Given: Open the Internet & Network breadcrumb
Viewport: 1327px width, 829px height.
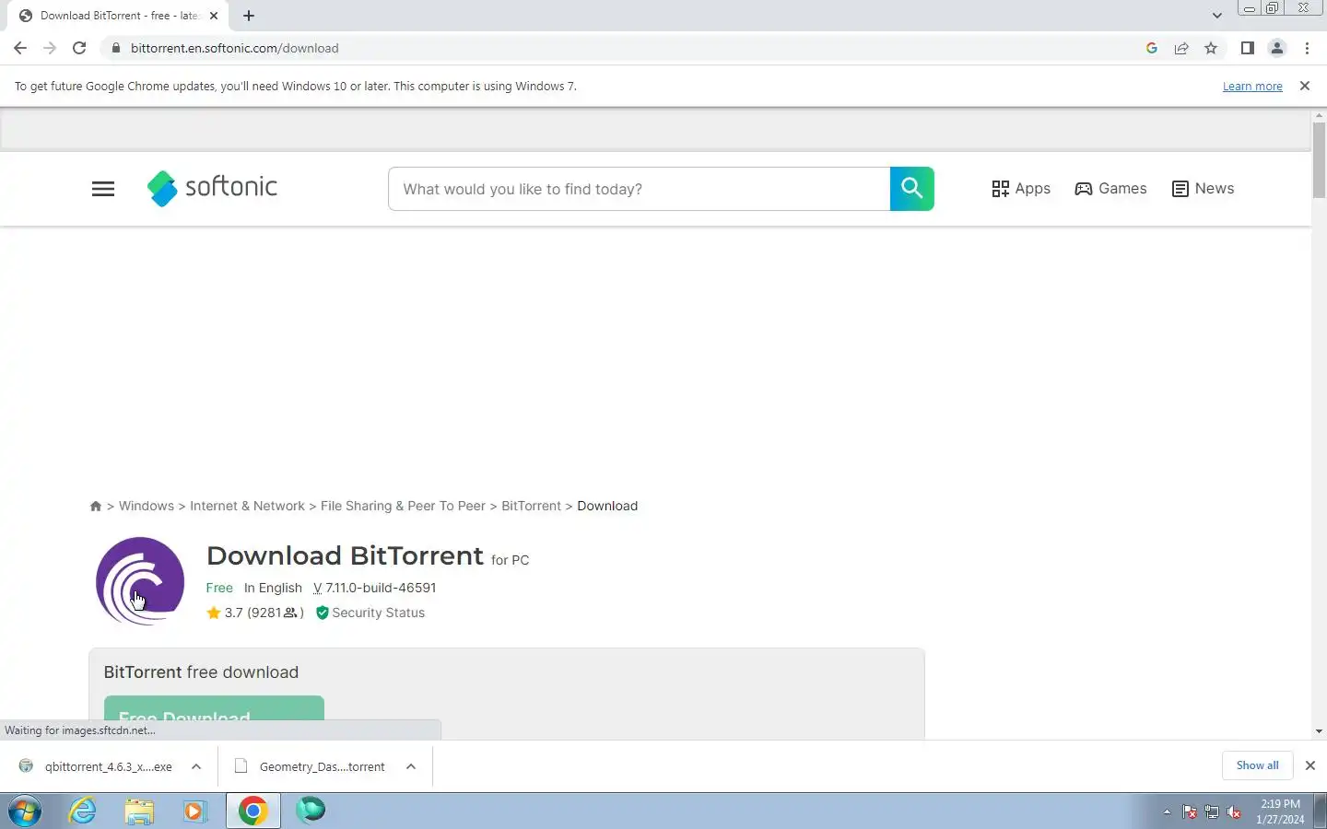Looking at the screenshot, I should [247, 506].
